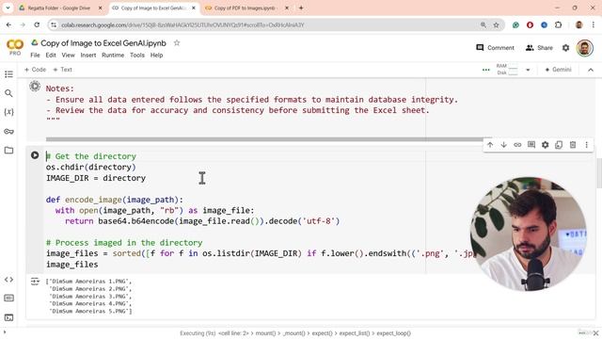Open code snippets panel icon
The width and height of the screenshot is (602, 339).
tap(8, 280)
